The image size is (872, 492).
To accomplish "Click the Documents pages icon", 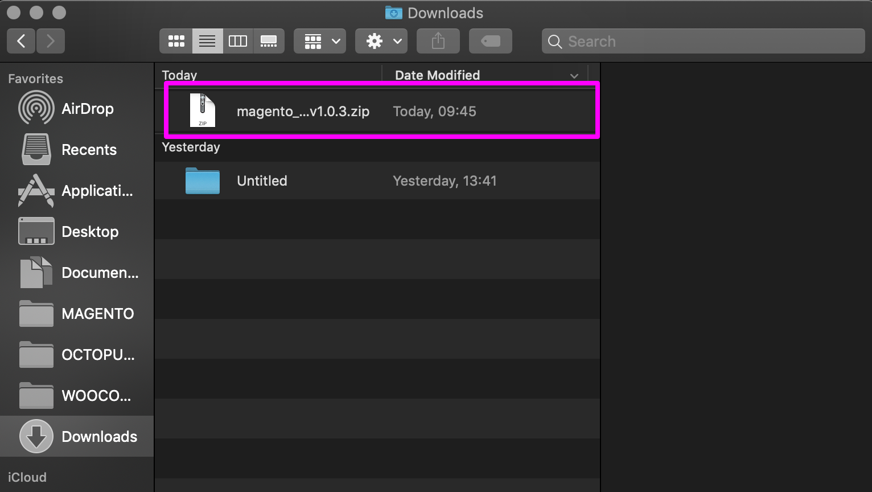I will click(x=36, y=272).
